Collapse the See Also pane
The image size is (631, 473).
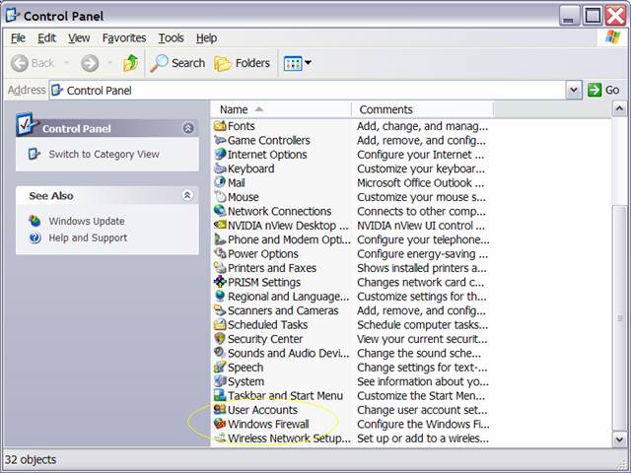click(187, 195)
